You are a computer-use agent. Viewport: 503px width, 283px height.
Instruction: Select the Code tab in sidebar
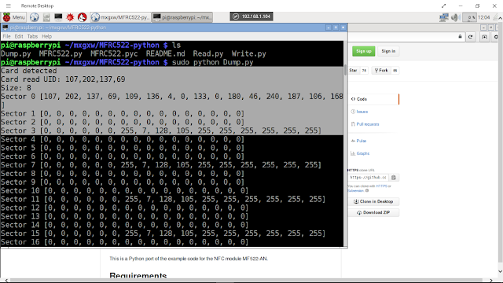pos(374,99)
